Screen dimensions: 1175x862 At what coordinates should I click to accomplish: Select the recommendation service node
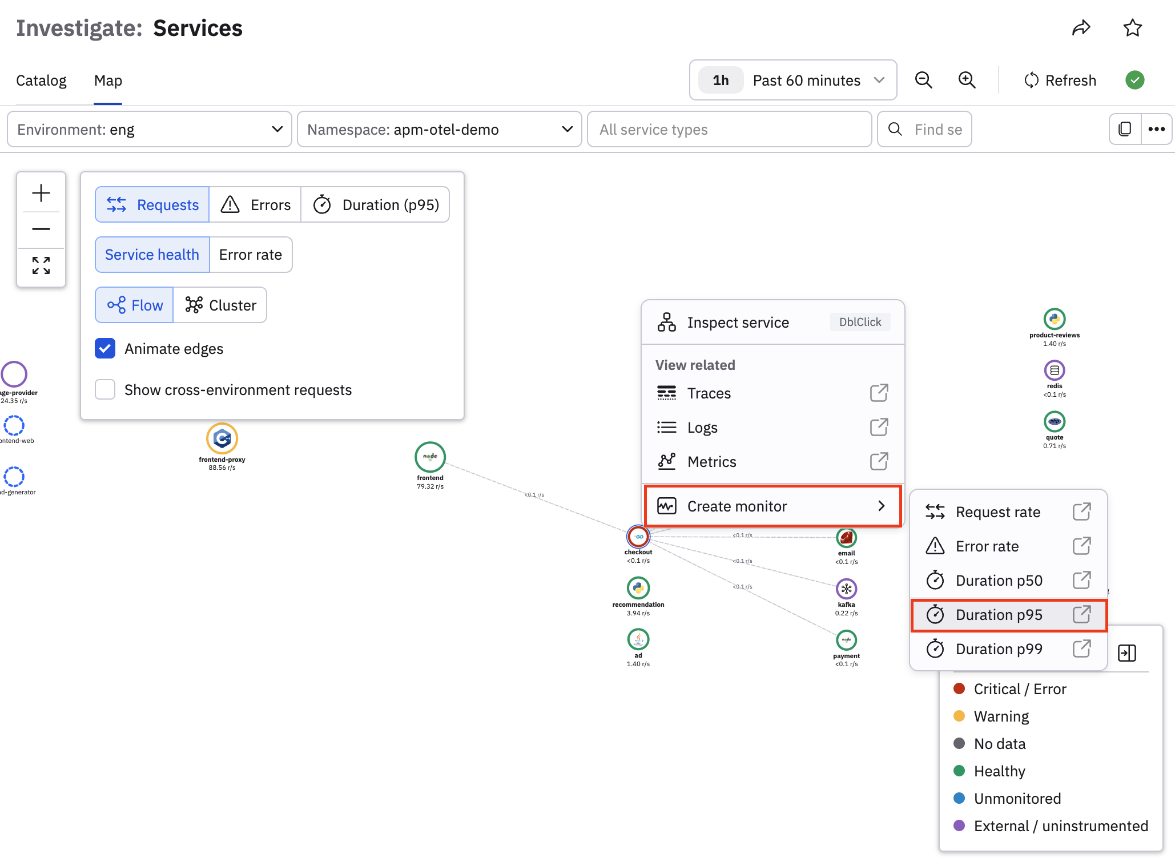[x=638, y=588]
